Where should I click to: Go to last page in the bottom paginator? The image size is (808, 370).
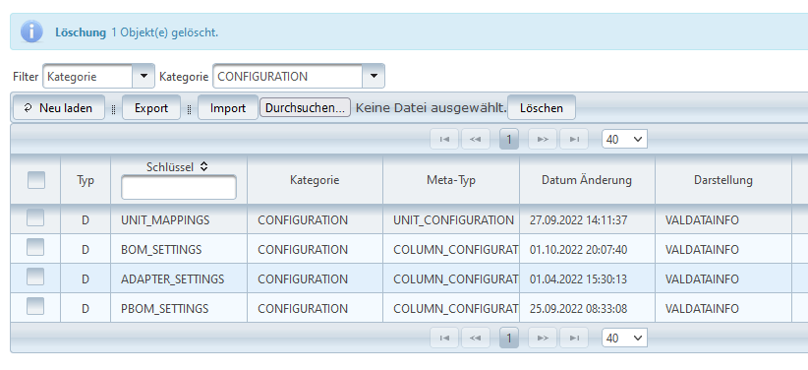[574, 338]
